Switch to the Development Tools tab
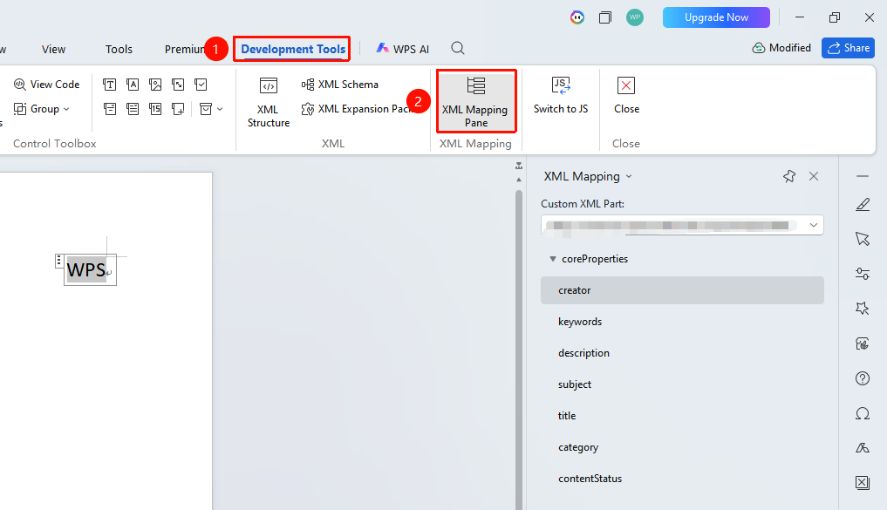887x510 pixels. [293, 49]
